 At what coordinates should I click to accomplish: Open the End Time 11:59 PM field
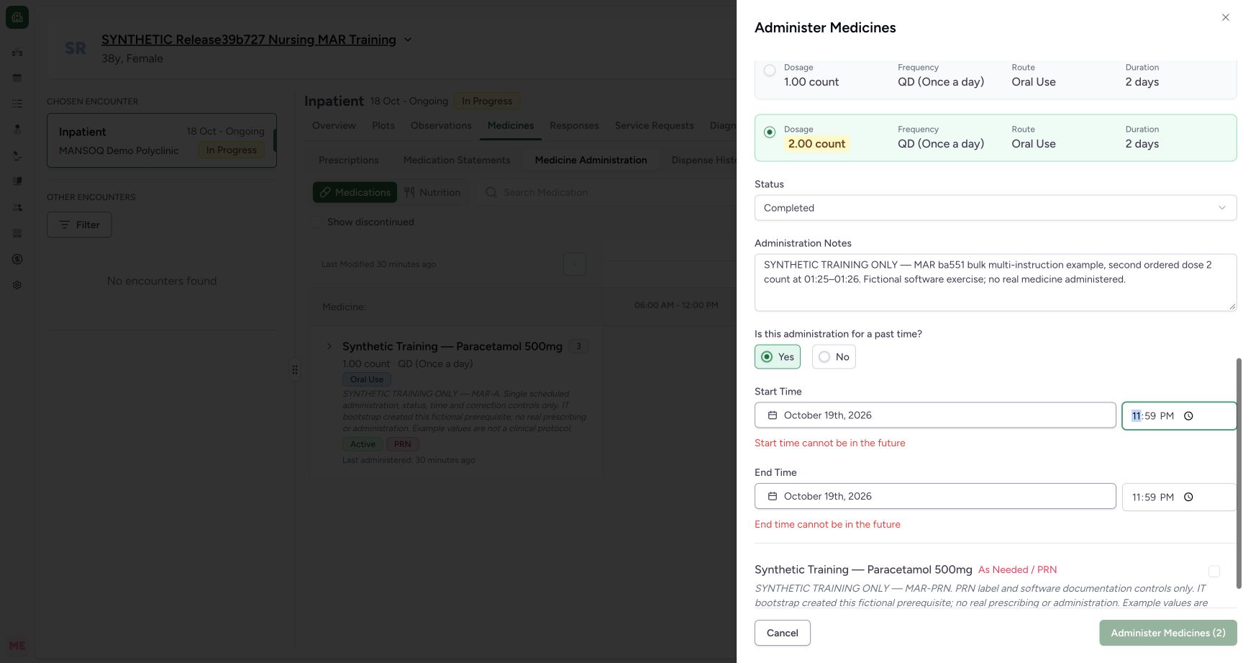1179,497
